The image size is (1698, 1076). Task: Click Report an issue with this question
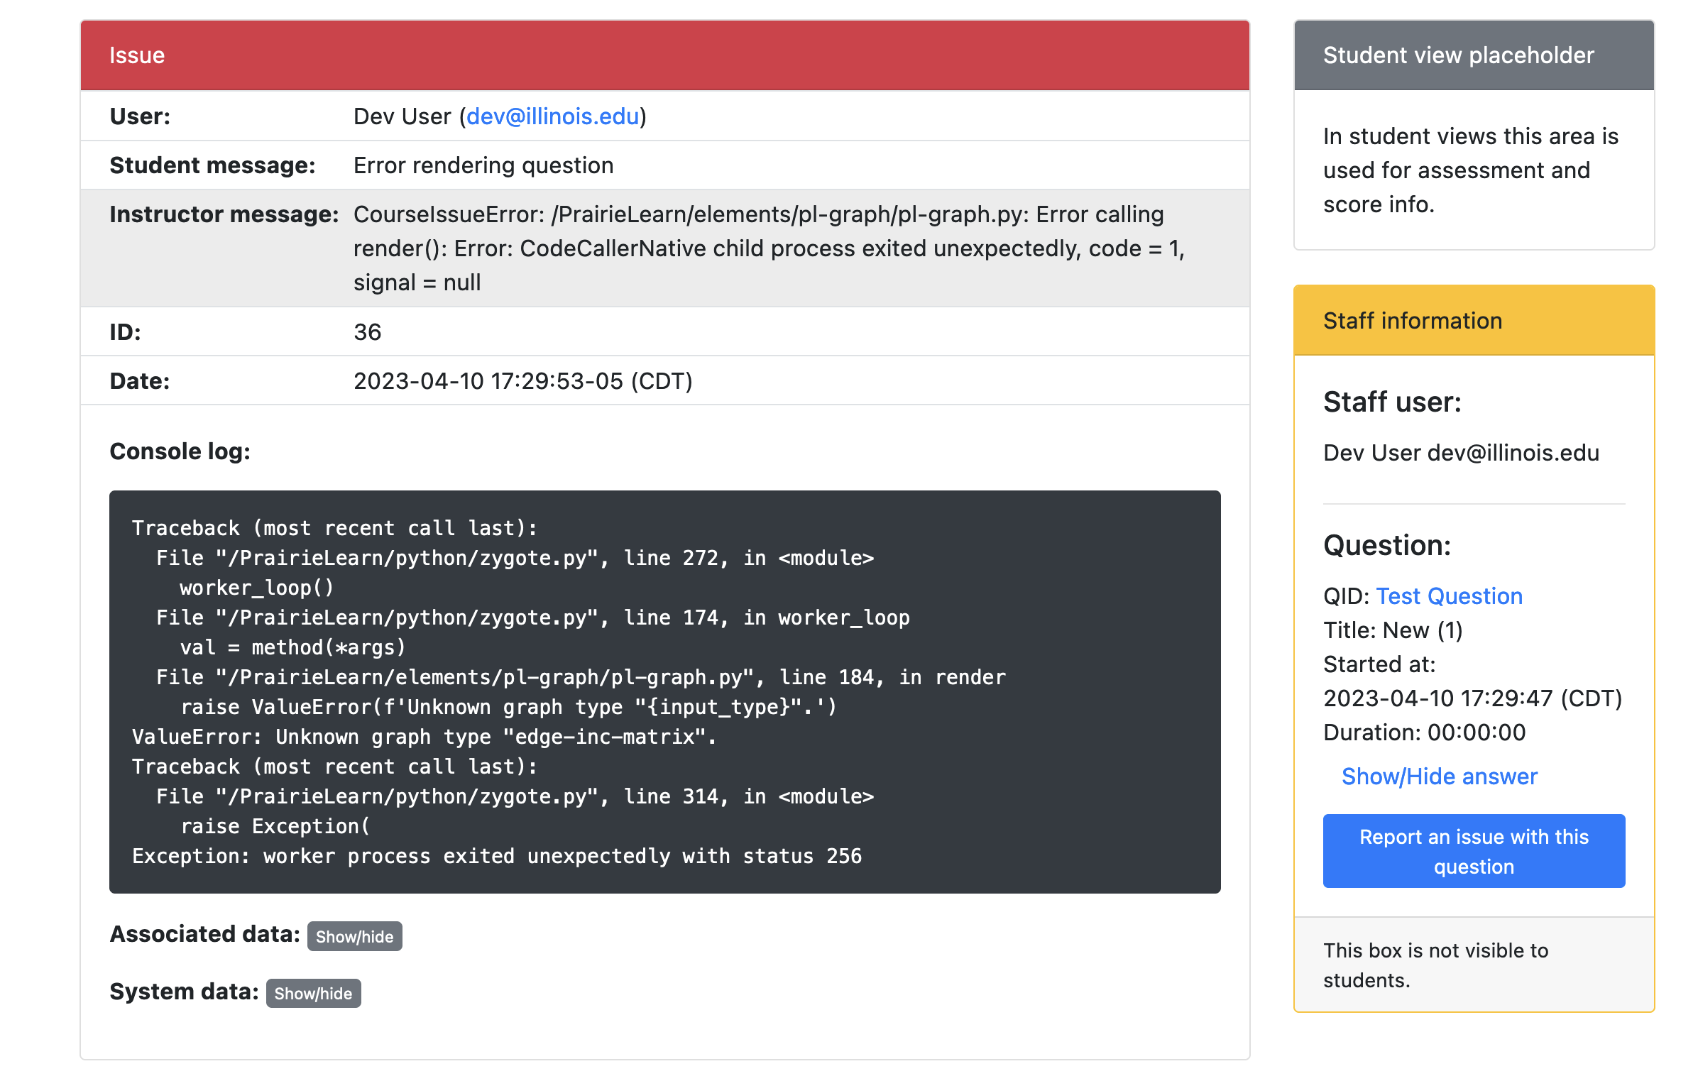coord(1474,850)
